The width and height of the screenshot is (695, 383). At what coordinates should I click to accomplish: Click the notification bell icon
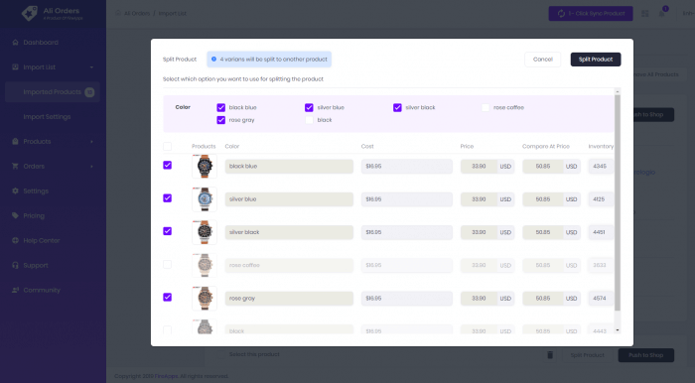[662, 13]
